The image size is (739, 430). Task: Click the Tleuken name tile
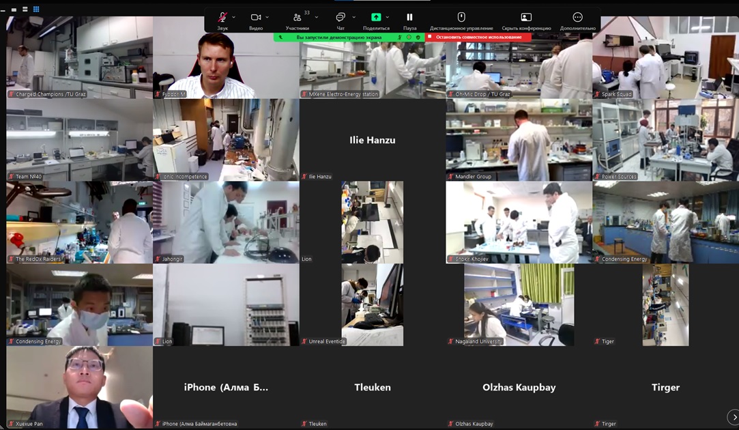(x=373, y=388)
